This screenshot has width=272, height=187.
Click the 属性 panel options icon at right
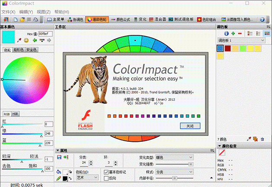[212, 150]
